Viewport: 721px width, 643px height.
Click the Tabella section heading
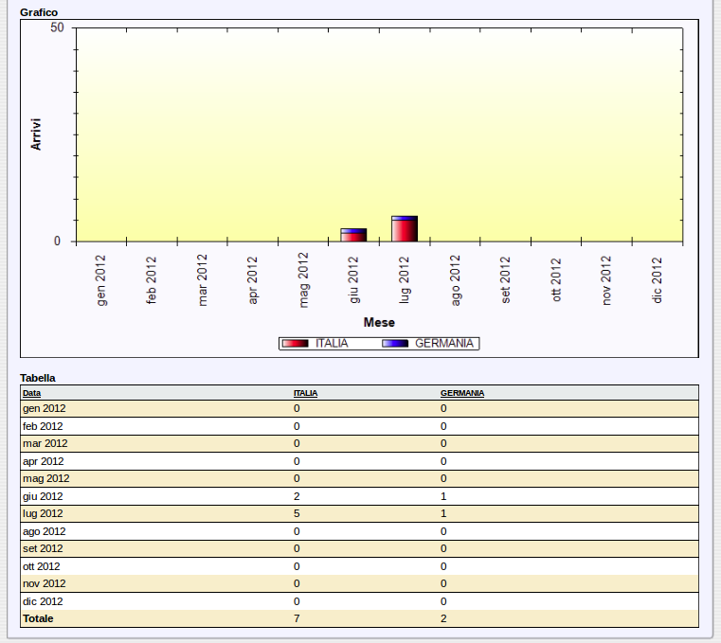click(x=38, y=378)
